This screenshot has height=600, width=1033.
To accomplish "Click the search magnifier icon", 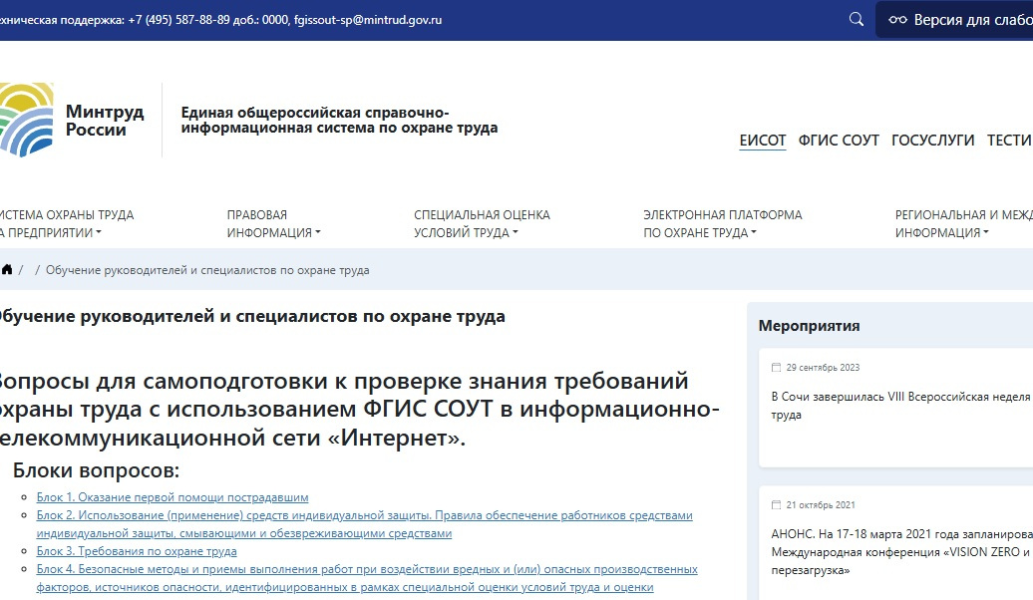I will [x=856, y=19].
